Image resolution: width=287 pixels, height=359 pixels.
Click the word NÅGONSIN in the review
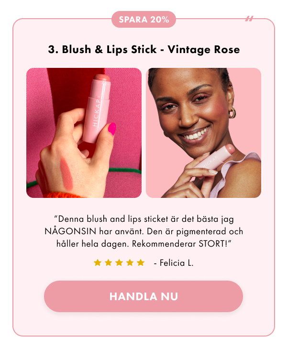70,231
